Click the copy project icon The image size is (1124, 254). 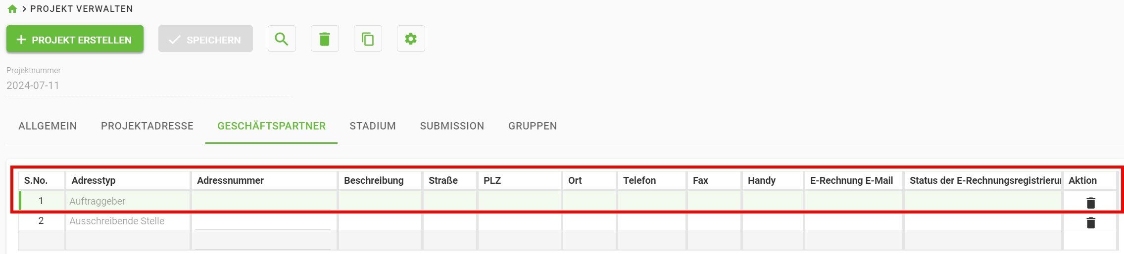[368, 39]
